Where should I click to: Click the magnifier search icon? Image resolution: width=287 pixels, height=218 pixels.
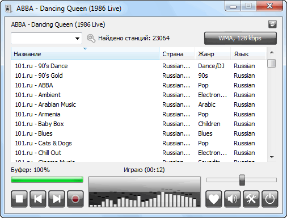click(x=91, y=38)
